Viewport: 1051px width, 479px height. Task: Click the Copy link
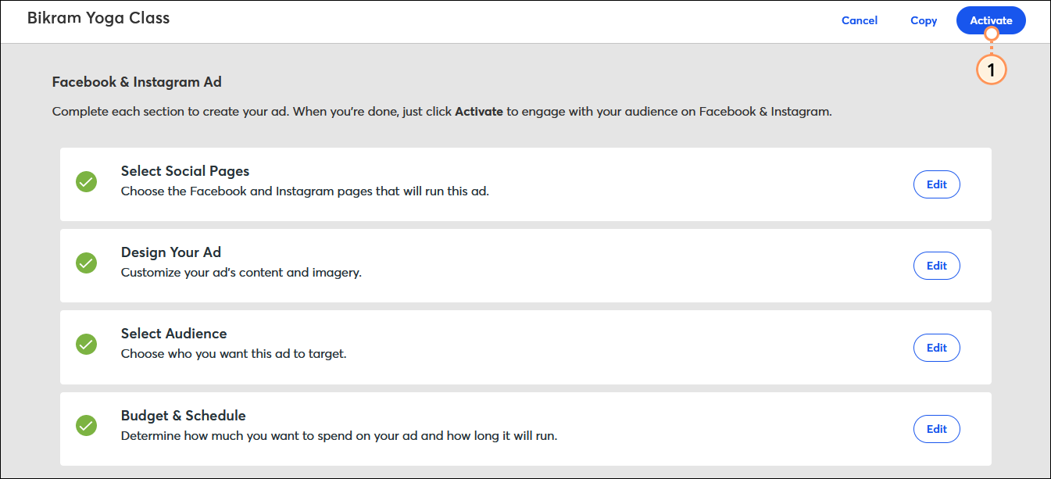click(x=924, y=21)
